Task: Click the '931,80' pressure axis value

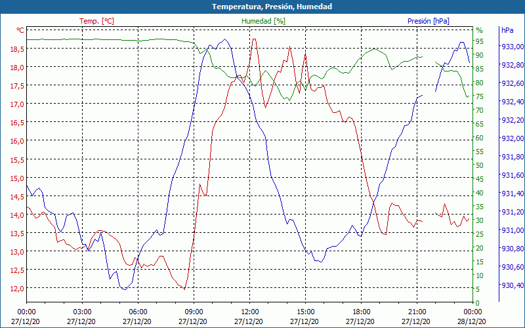Action: click(x=512, y=157)
